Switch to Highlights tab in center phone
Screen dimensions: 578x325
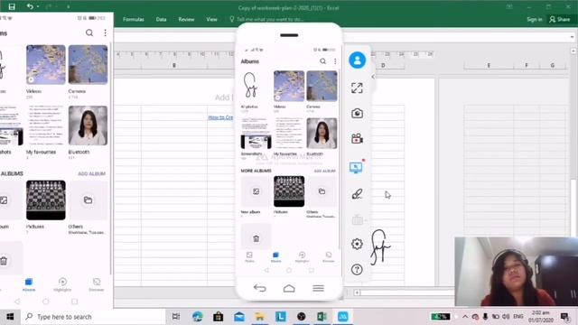302,256
